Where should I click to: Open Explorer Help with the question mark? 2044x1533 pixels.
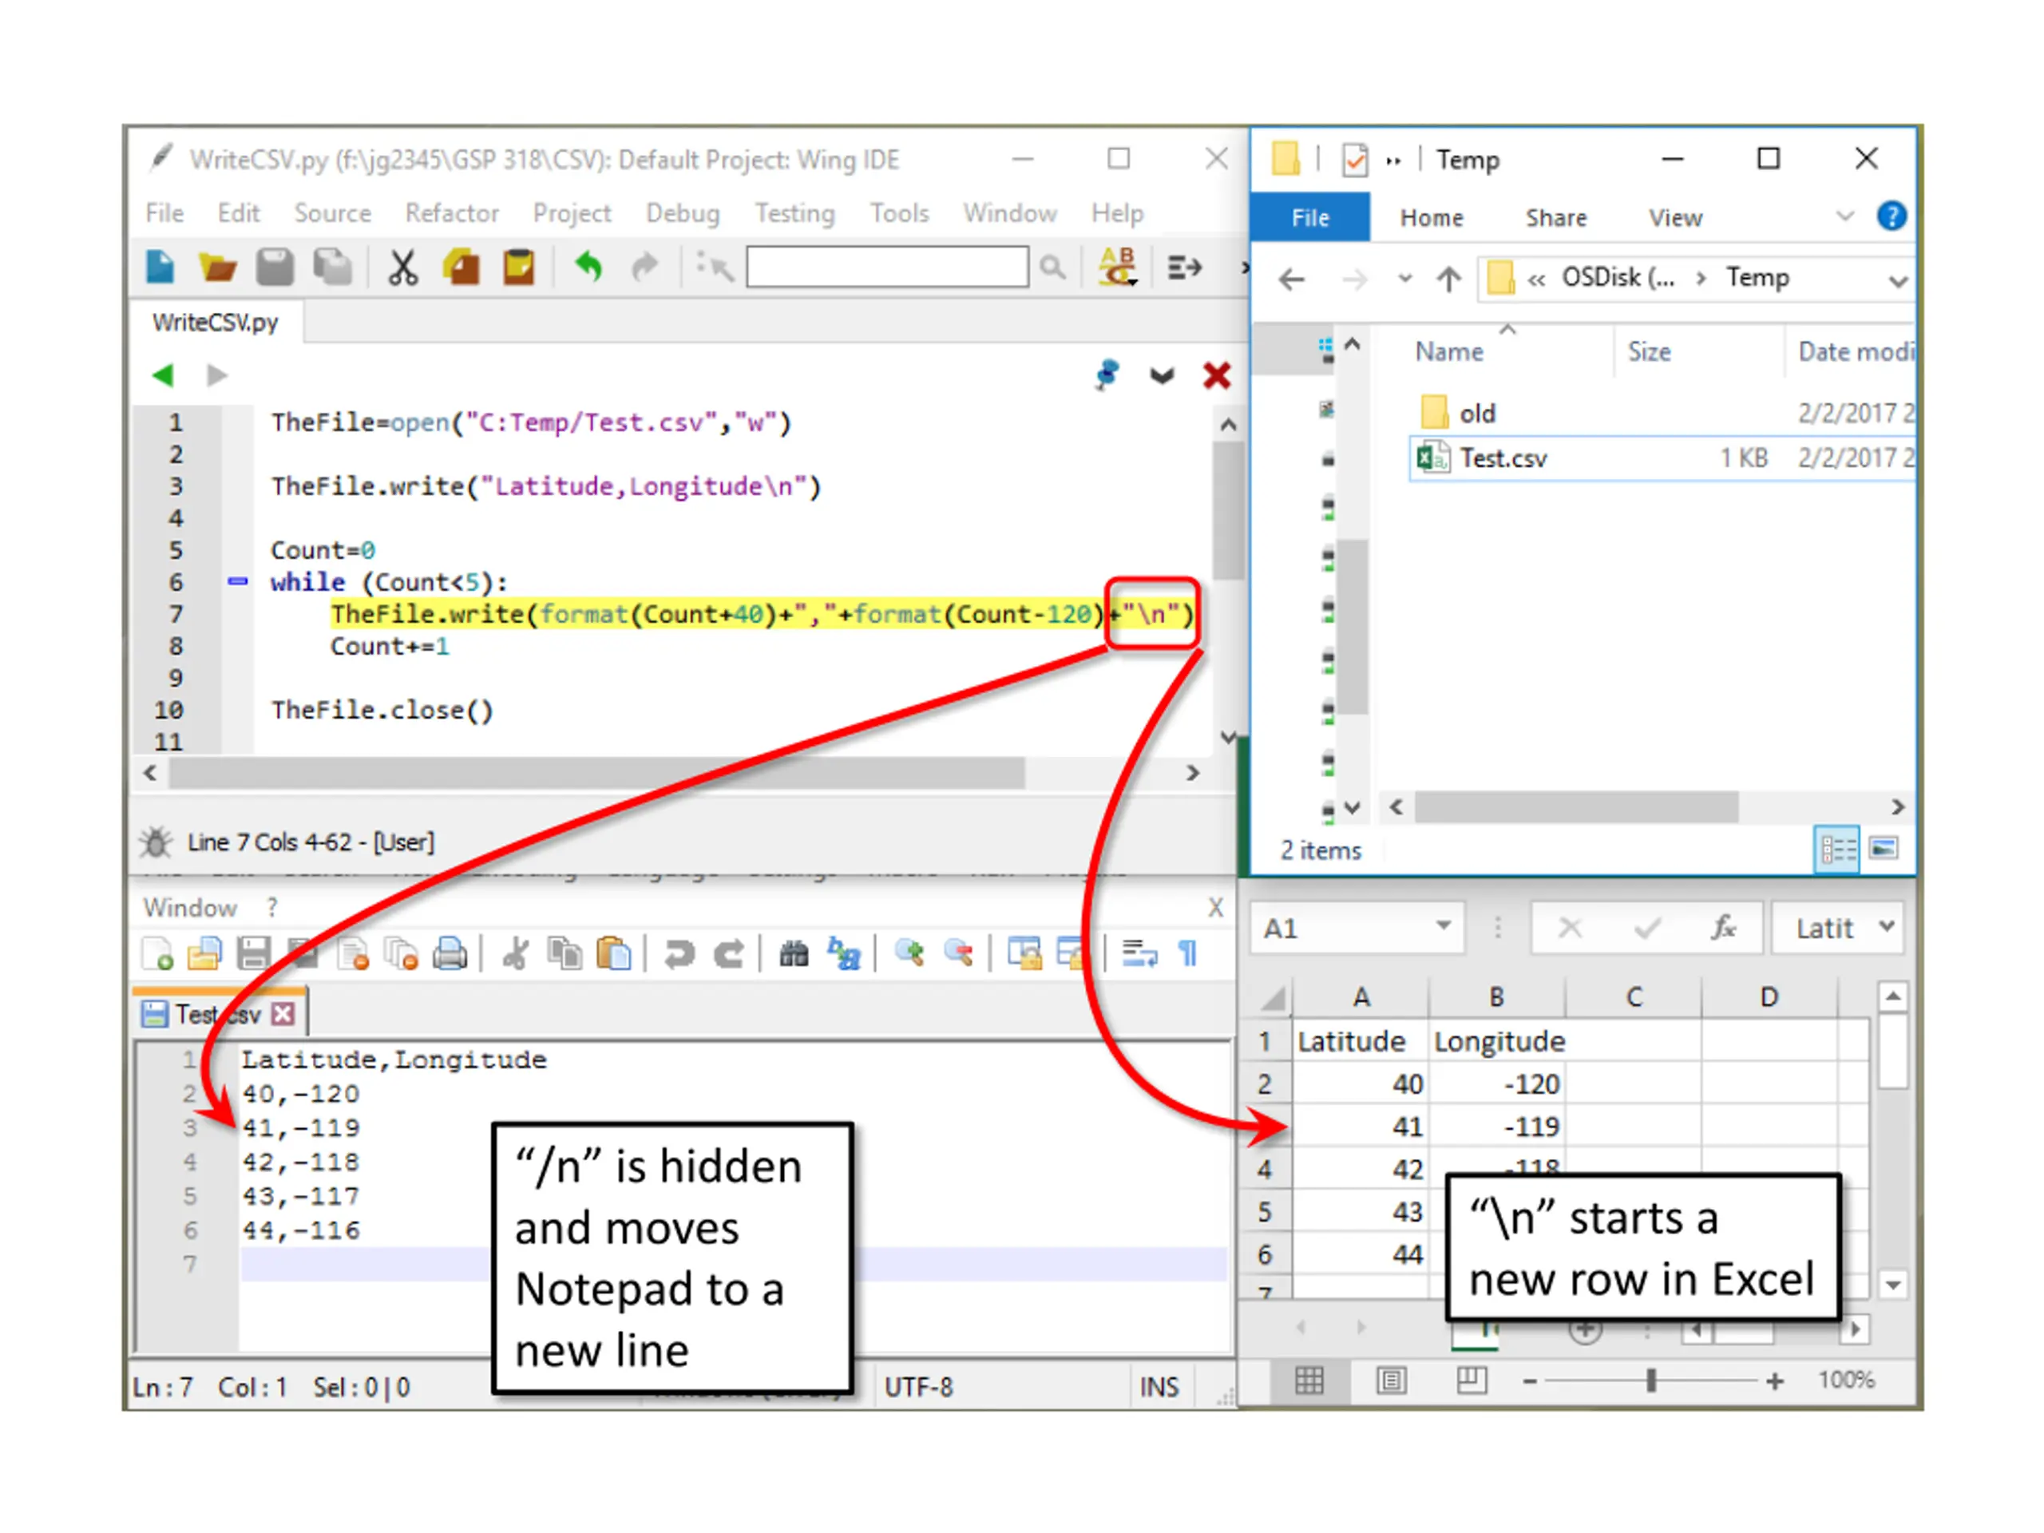1891,216
